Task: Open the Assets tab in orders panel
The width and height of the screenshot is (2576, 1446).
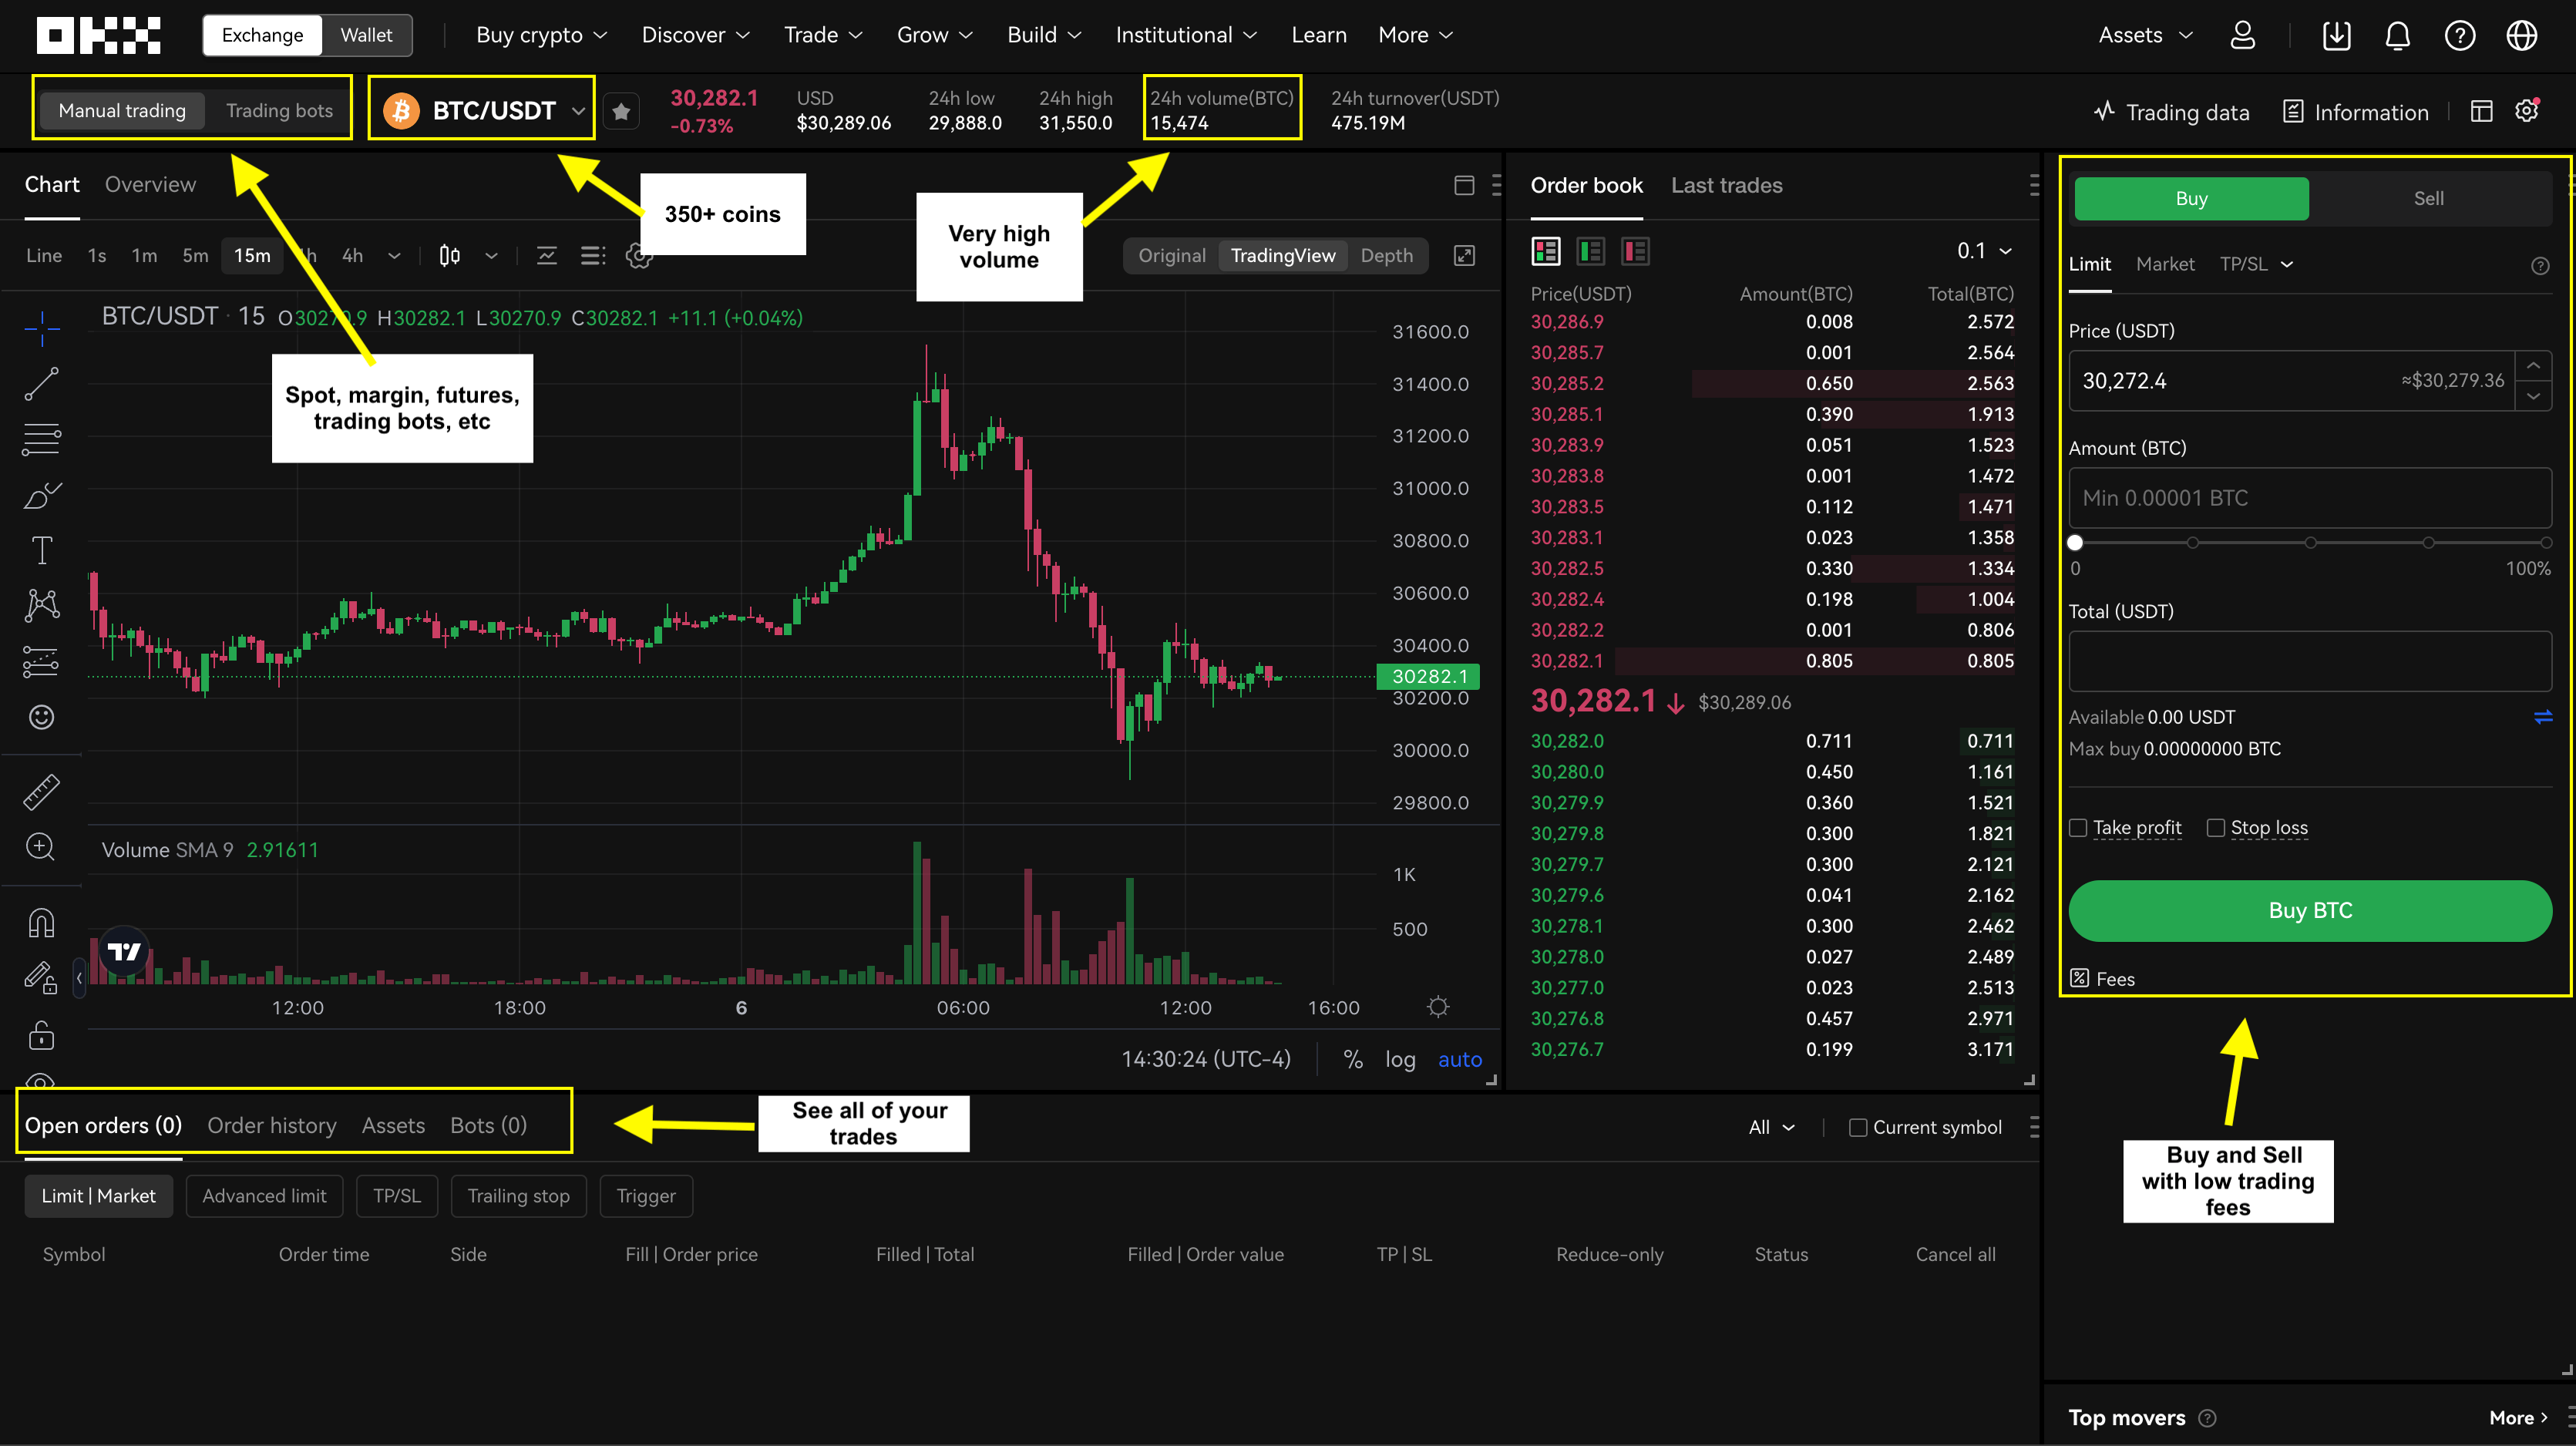Action: click(x=393, y=1126)
